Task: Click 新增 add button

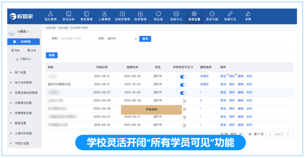Action: coord(52,55)
